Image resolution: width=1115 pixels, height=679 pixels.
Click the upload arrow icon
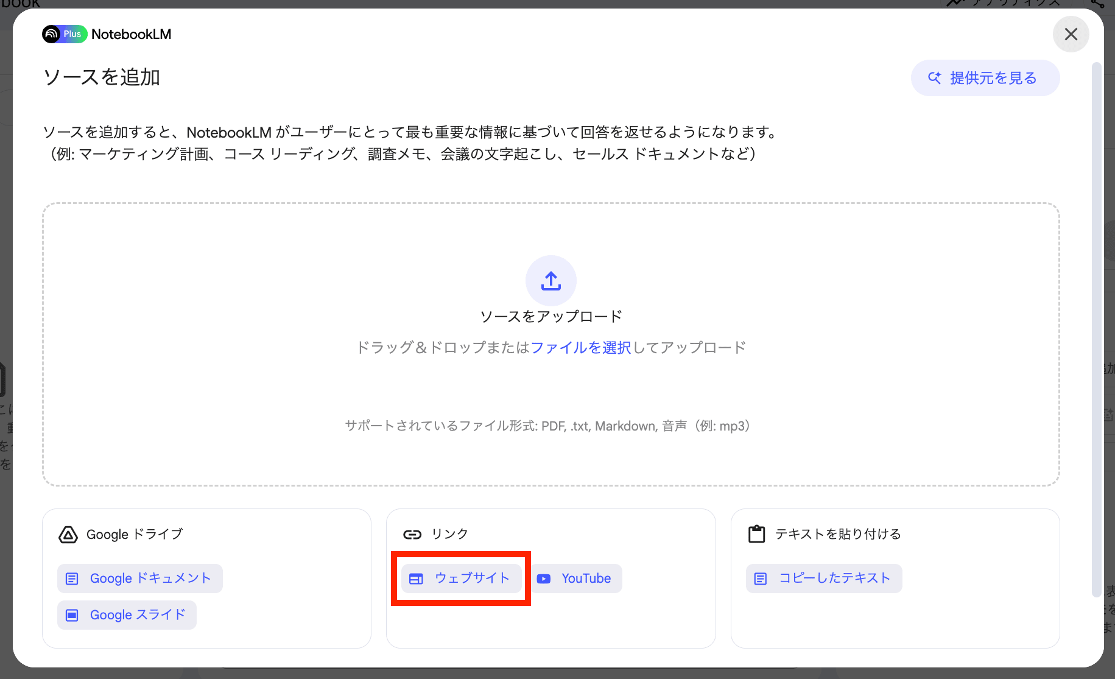[550, 281]
